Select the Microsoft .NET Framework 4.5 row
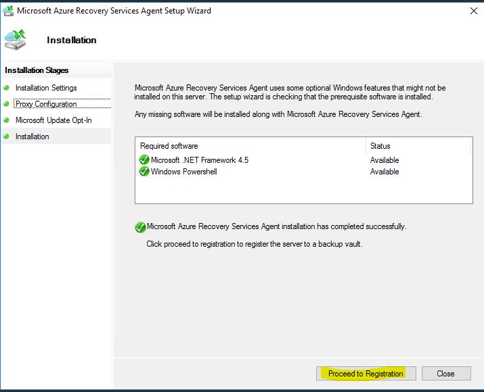484x392 pixels. pos(304,160)
